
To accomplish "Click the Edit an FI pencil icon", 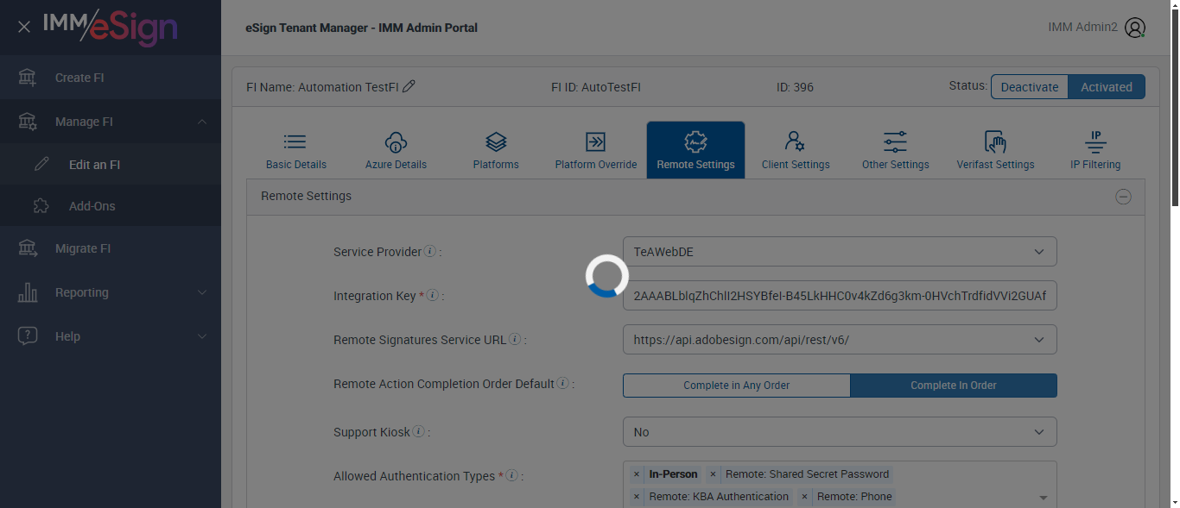I will click(x=41, y=164).
